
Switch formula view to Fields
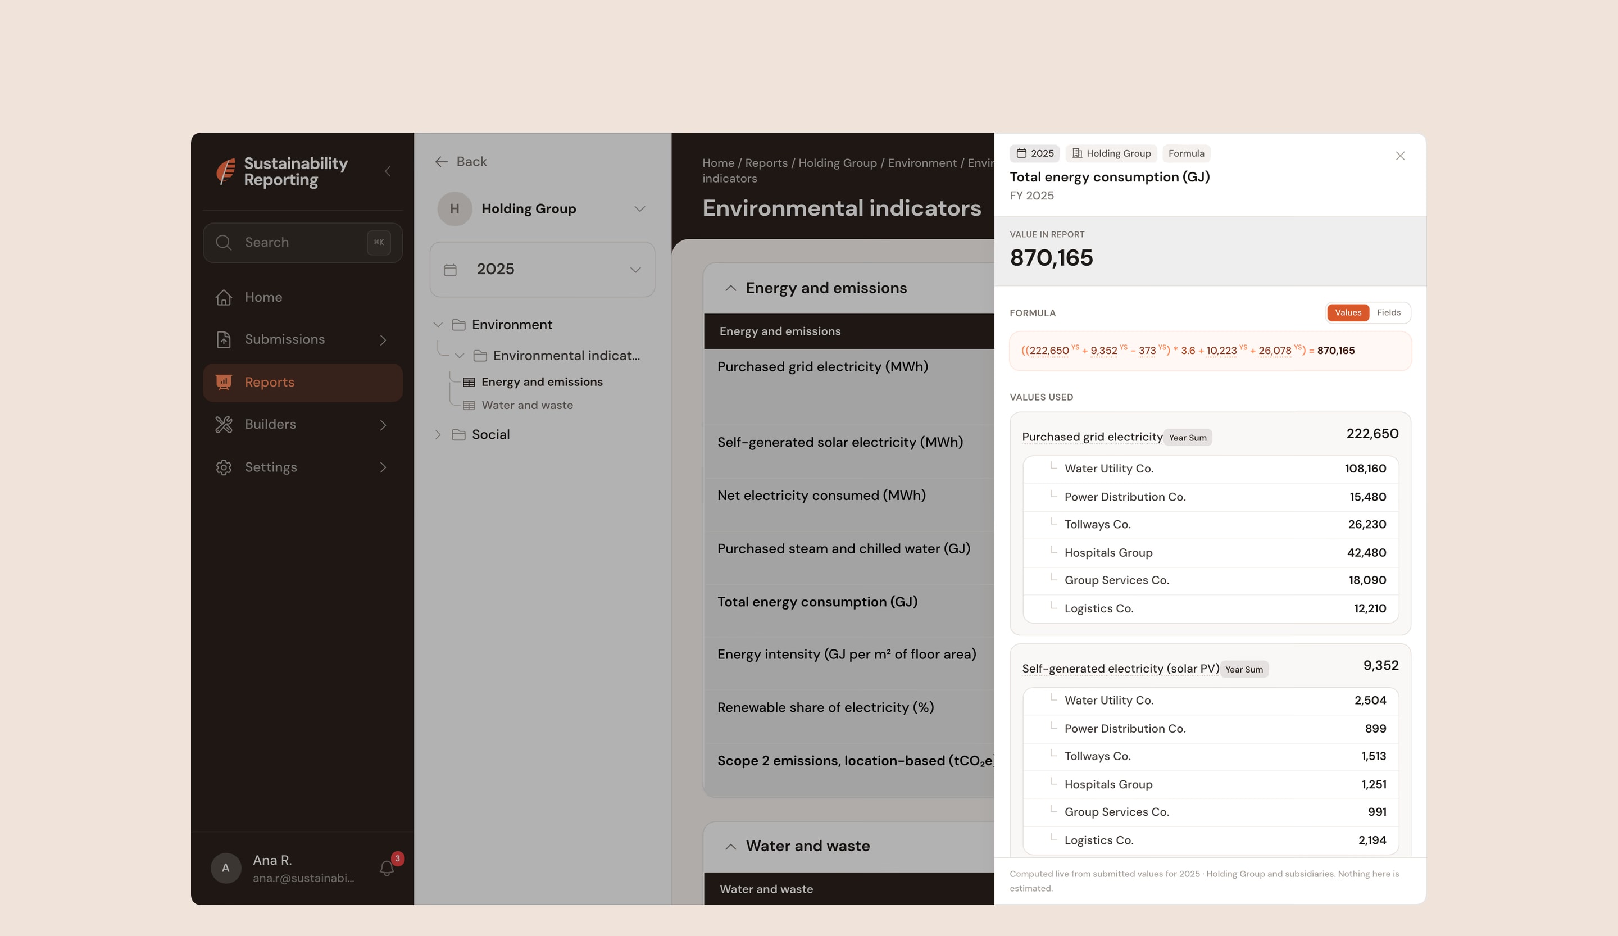[1388, 312]
